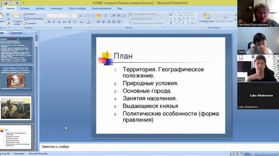The height and width of the screenshot is (156, 279).
Task: Click Удалить to delete the slide
Action: click(30, 23)
